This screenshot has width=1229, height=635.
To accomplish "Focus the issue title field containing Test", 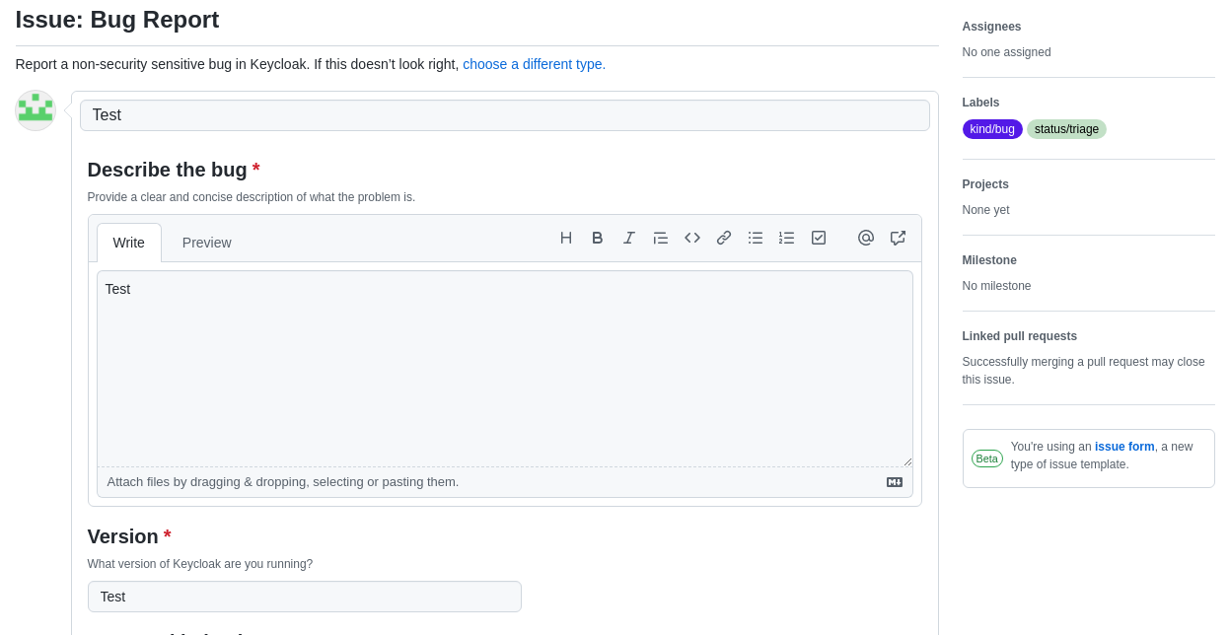I will tap(505, 115).
